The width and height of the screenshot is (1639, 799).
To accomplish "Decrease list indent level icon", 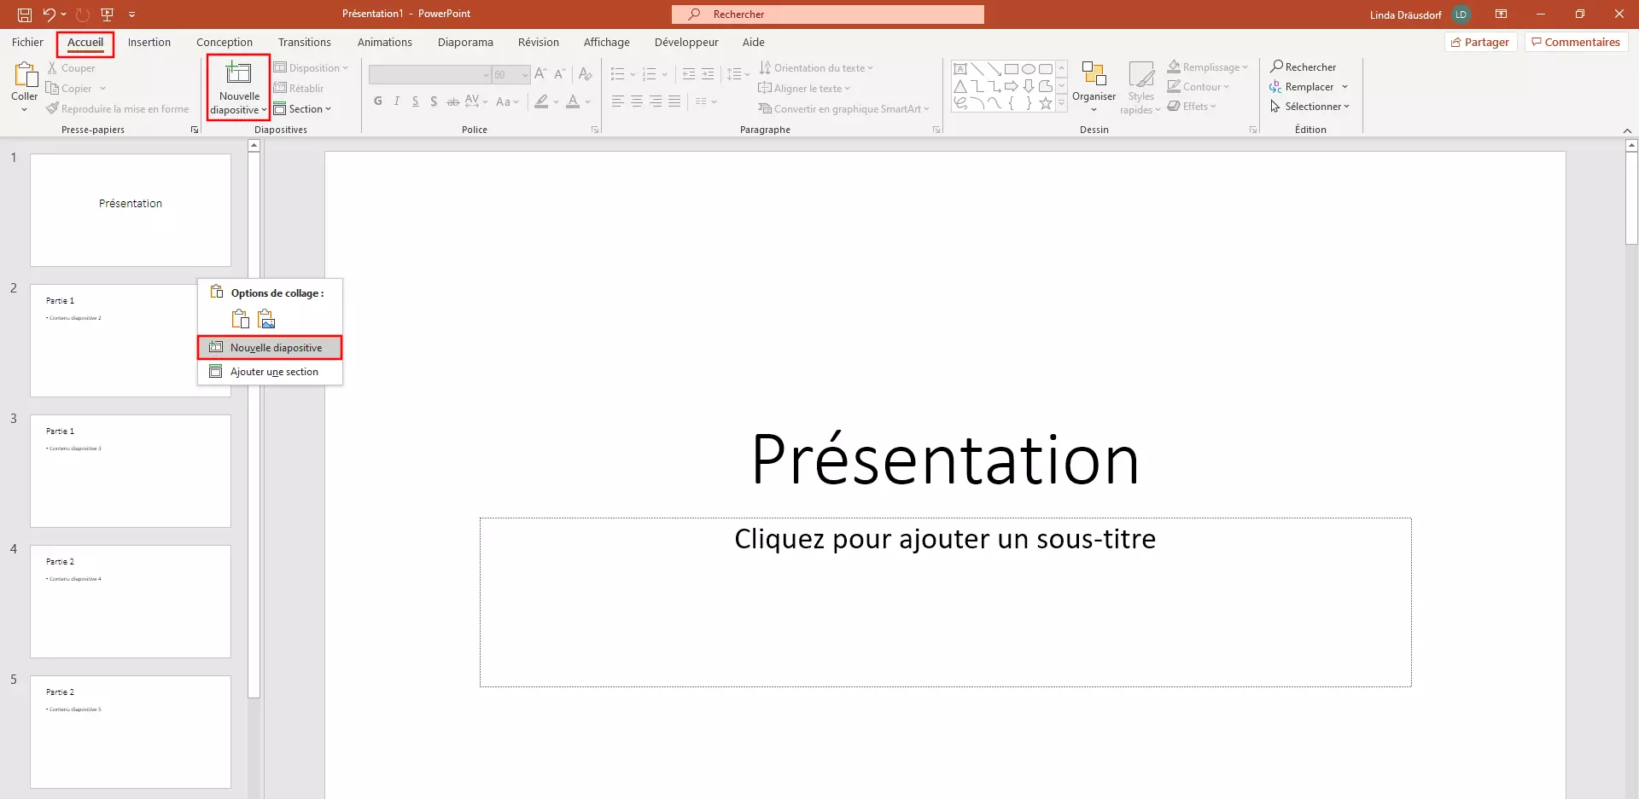I will click(689, 74).
